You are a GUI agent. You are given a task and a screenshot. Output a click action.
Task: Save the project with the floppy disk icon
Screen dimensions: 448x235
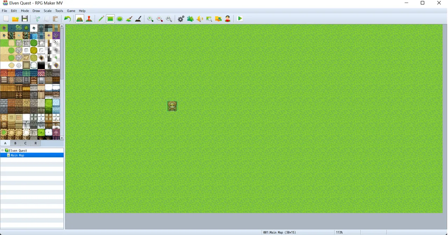tap(25, 19)
